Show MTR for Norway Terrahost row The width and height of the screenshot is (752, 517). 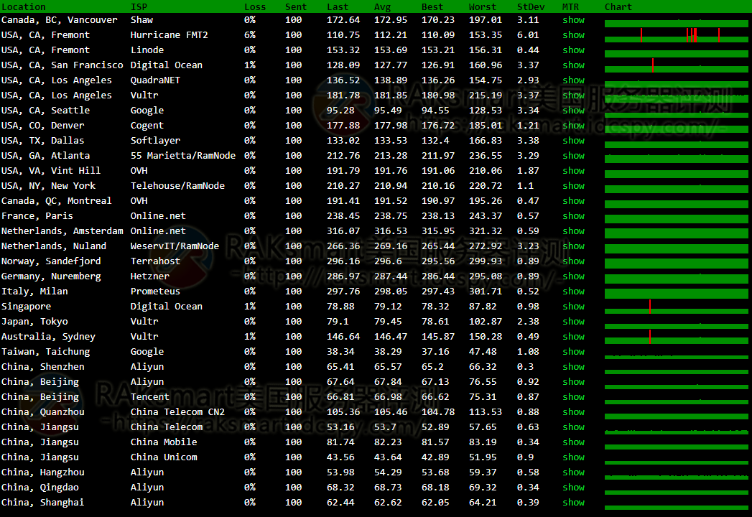point(573,261)
